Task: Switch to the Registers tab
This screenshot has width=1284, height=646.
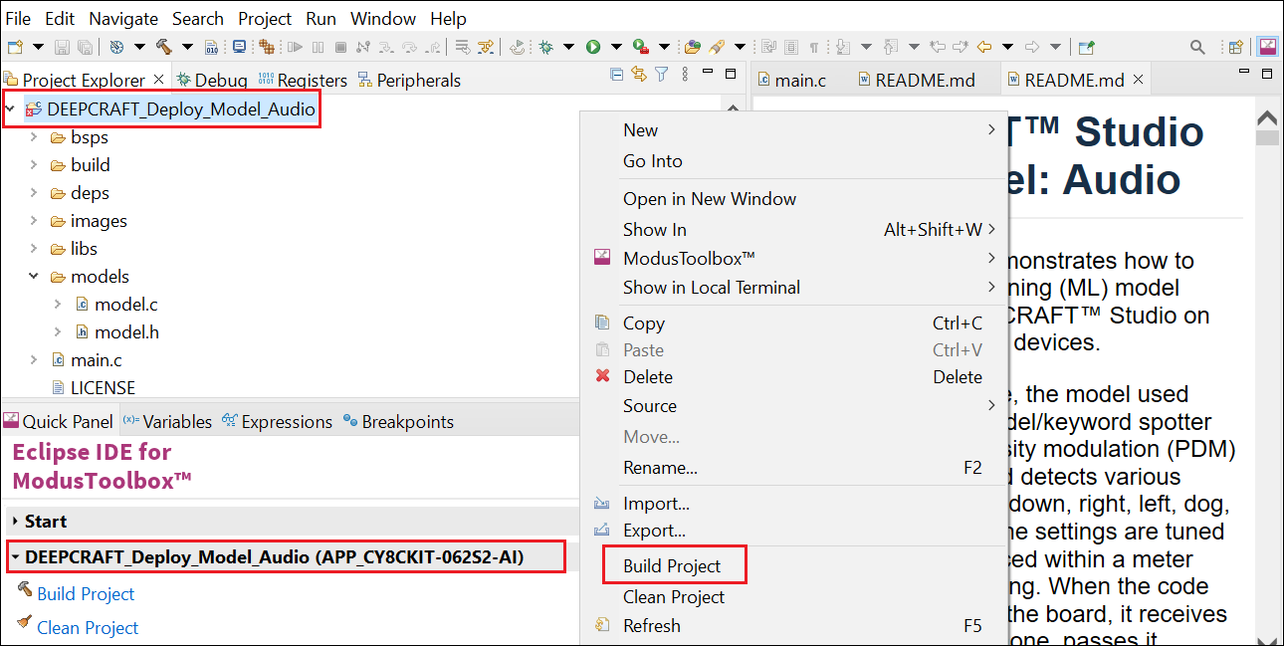Action: coord(303,81)
